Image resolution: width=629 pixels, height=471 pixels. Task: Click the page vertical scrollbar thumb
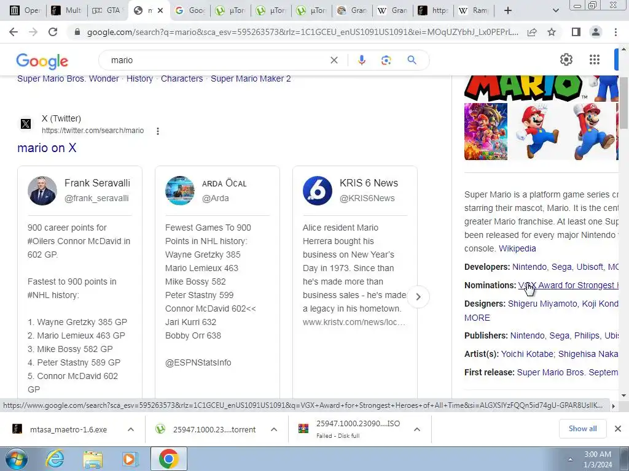pos(623,102)
